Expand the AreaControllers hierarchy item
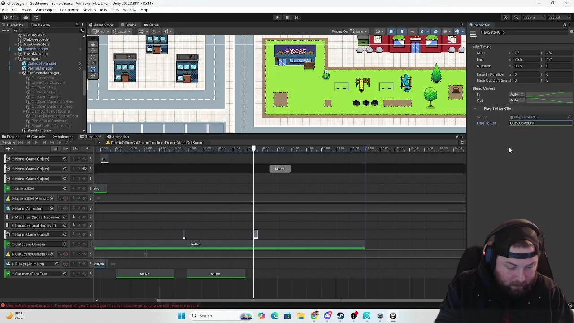Image resolution: width=574 pixels, height=323 pixels. click(x=15, y=44)
